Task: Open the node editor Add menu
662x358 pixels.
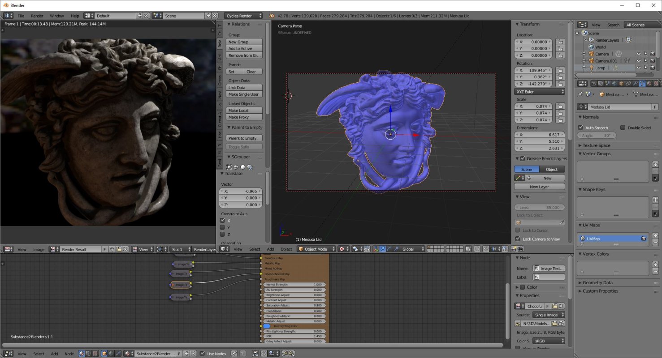Action: coord(54,354)
